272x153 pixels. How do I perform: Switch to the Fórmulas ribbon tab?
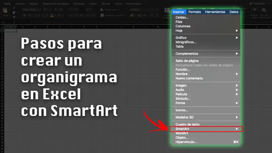tap(79, 4)
